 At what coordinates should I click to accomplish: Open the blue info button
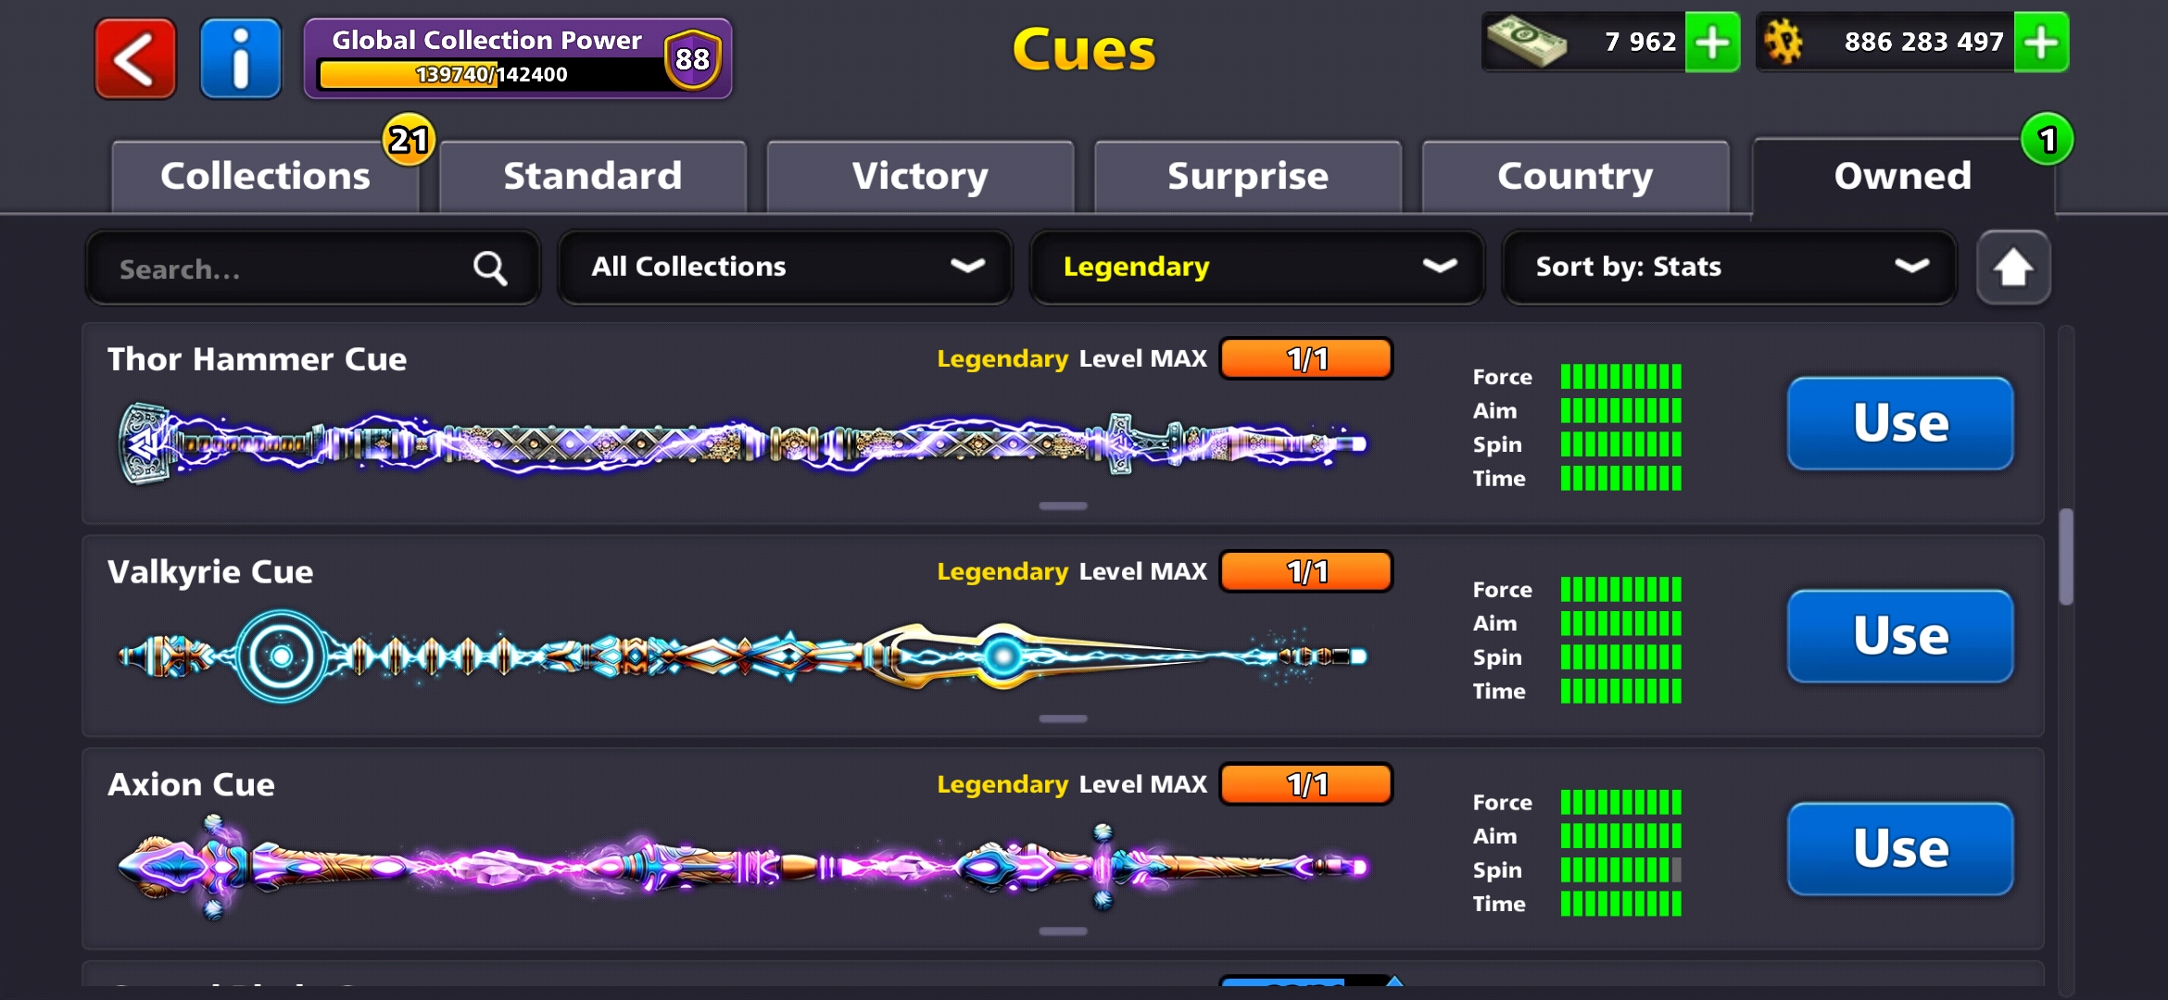click(x=241, y=58)
